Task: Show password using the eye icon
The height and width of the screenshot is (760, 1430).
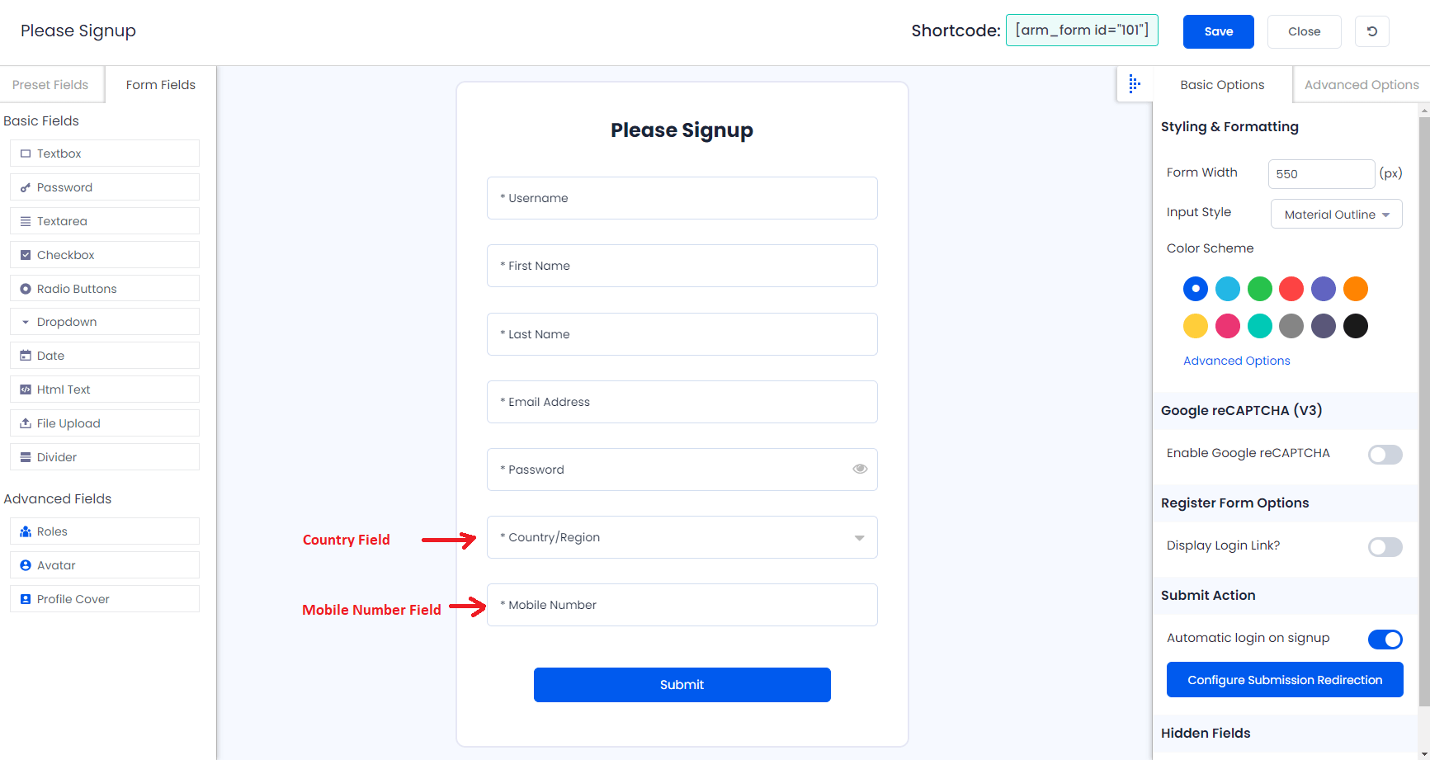Action: pyautogui.click(x=860, y=469)
